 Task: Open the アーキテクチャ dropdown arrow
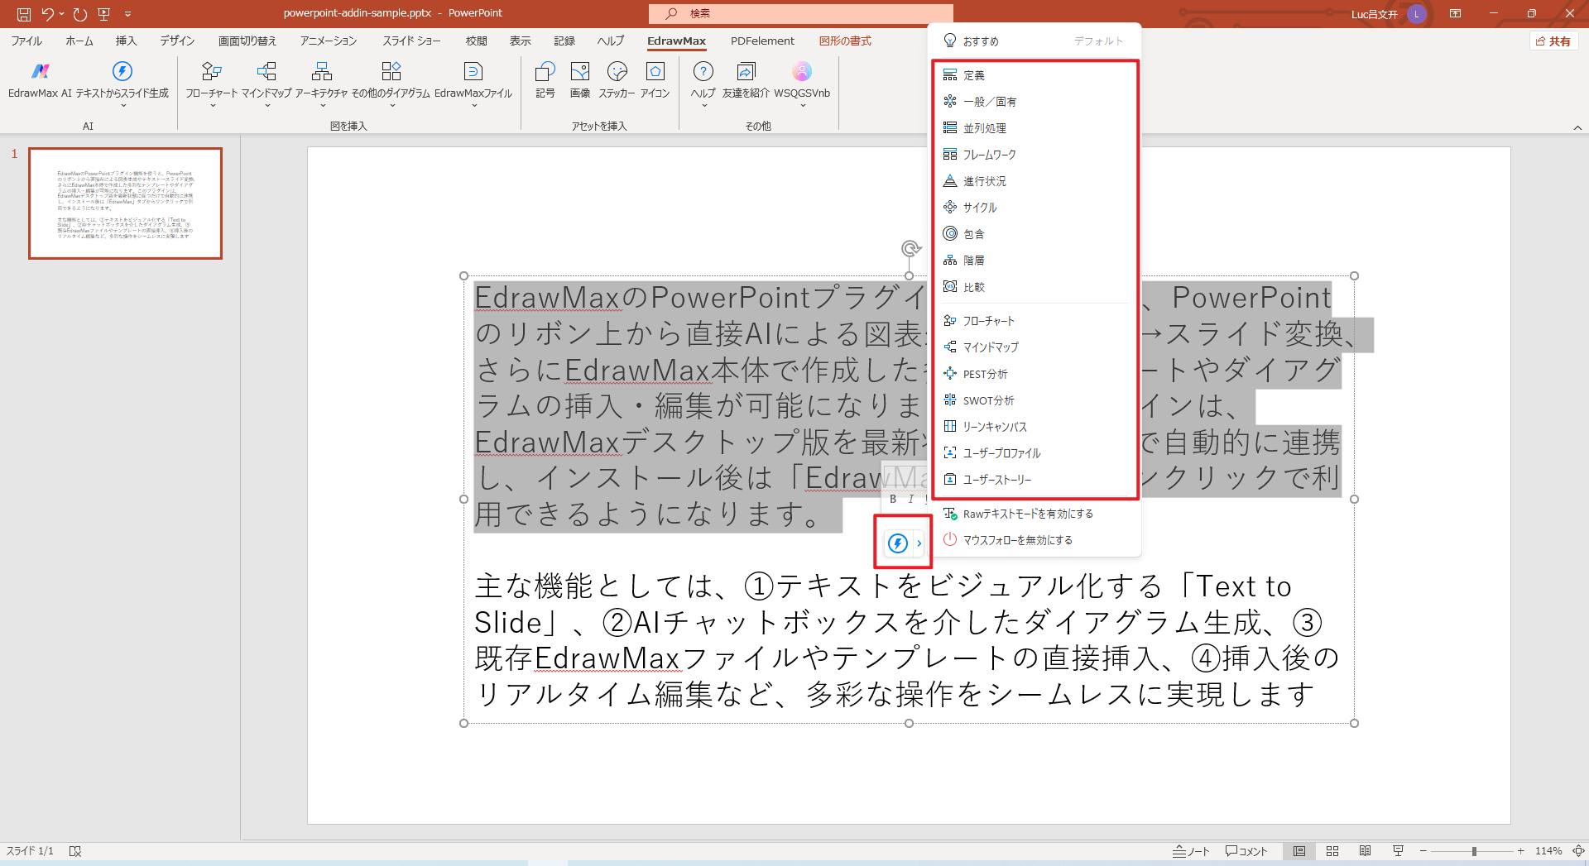tap(322, 106)
